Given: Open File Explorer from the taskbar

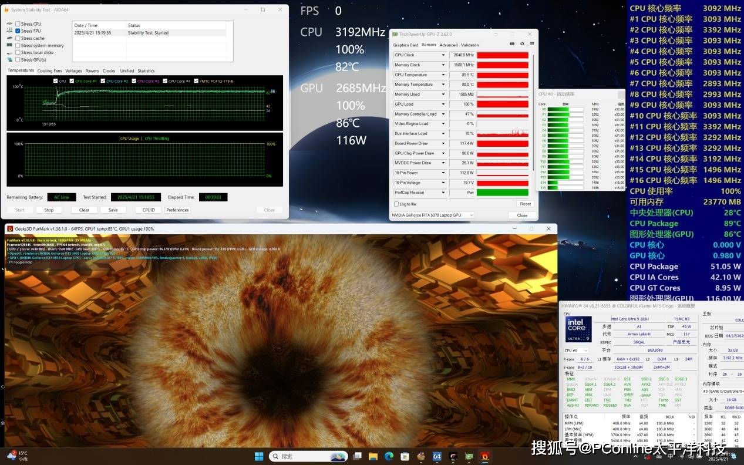Looking at the screenshot, I should (373, 456).
